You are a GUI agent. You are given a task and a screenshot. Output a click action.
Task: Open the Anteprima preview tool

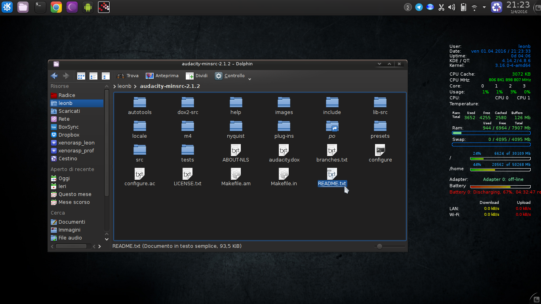162,75
